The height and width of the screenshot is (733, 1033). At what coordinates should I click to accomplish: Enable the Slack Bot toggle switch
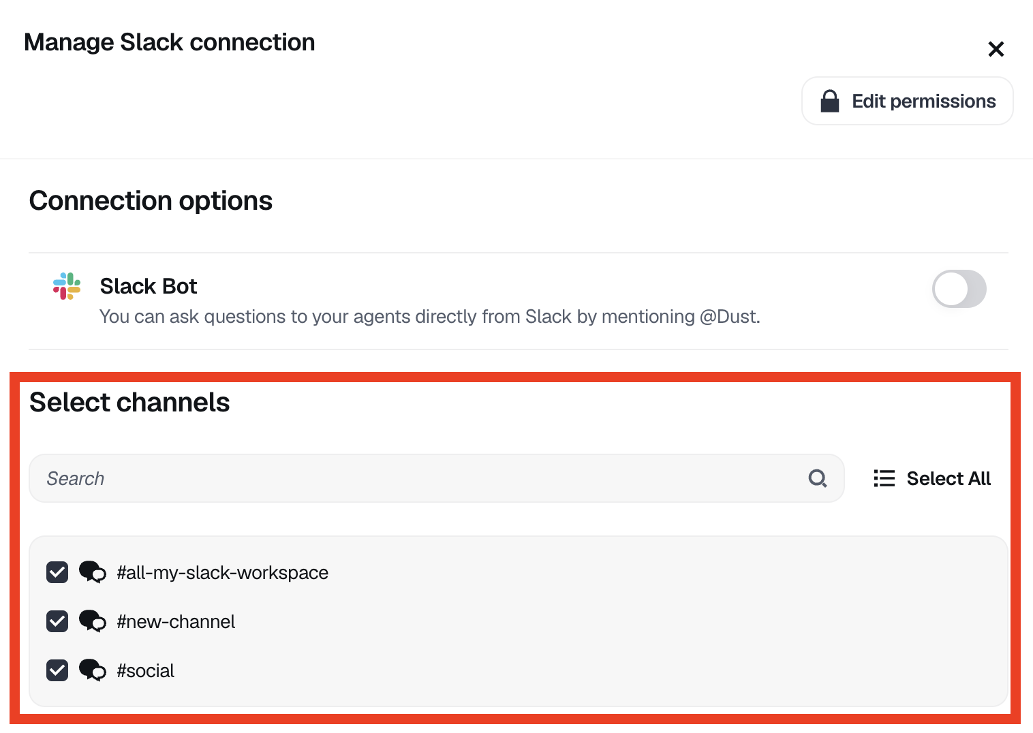point(959,289)
